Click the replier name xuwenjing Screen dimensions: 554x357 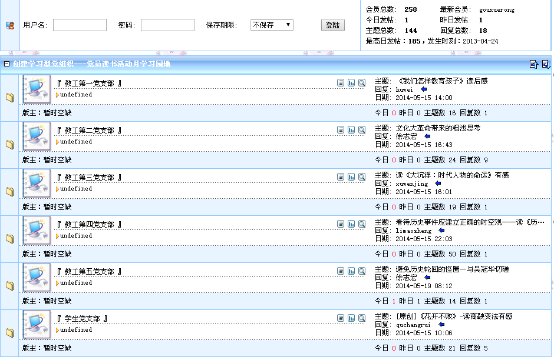411,183
